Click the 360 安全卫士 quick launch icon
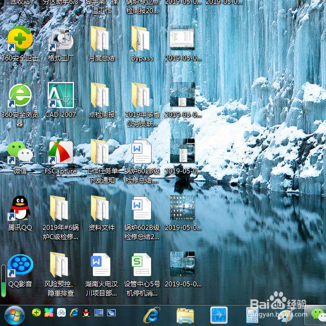Viewport: 326px width, 326px height. 36,312
